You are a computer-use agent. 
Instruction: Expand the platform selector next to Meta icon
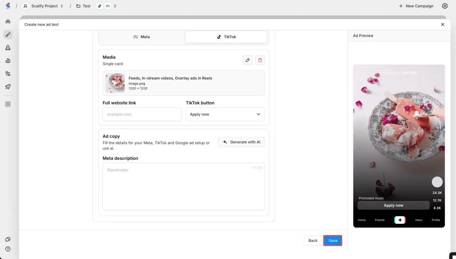click(115, 6)
